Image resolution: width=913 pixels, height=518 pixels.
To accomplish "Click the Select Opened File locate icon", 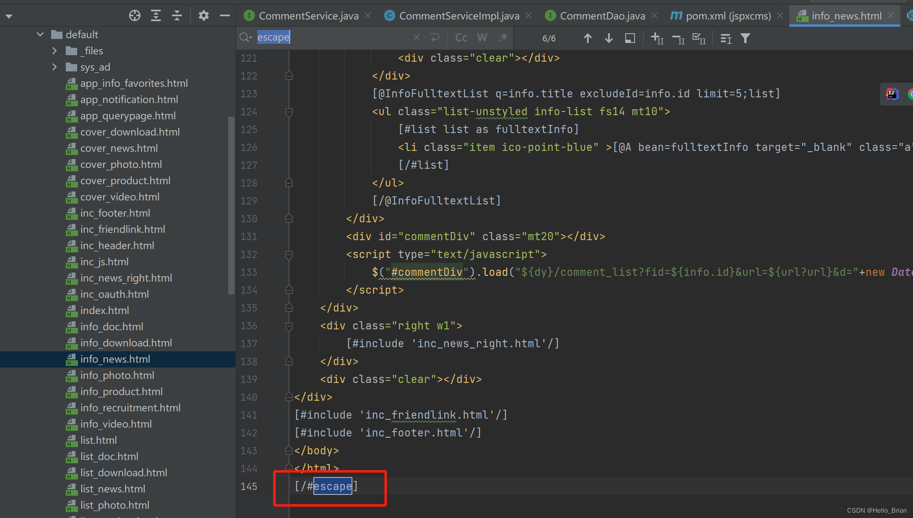I will [134, 16].
